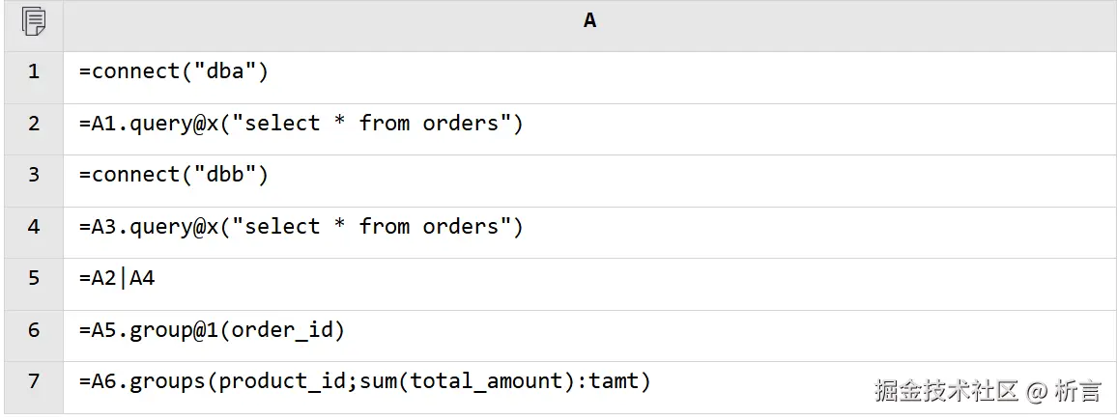This screenshot has height=419, width=1117.
Task: Select row 4 header
Action: pyautogui.click(x=34, y=227)
